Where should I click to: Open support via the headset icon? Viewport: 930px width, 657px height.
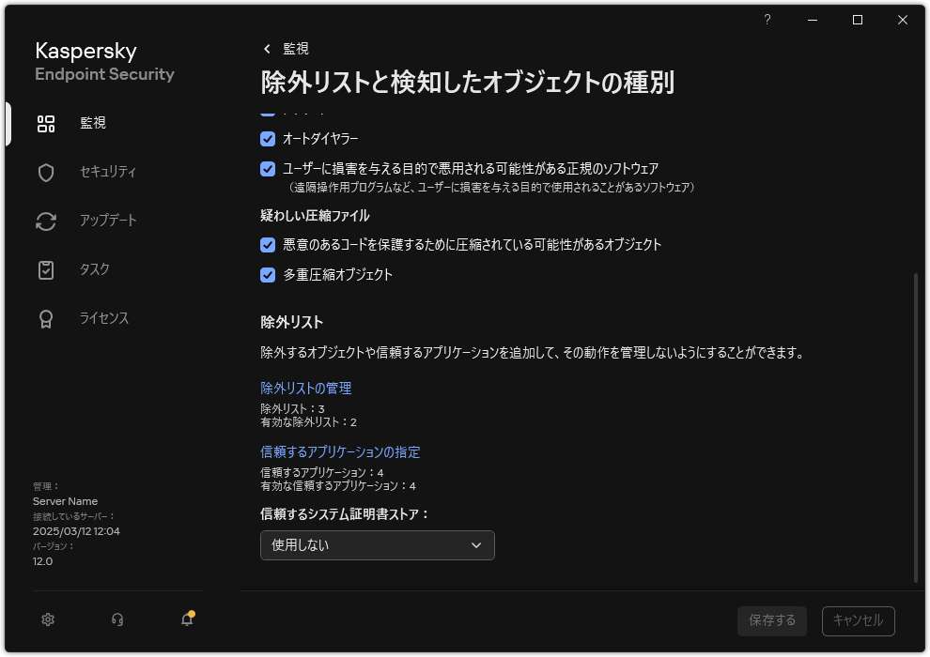(x=116, y=619)
